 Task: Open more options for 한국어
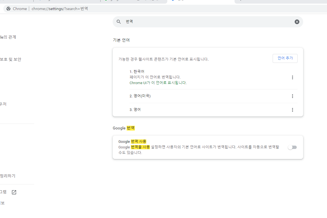(292, 77)
